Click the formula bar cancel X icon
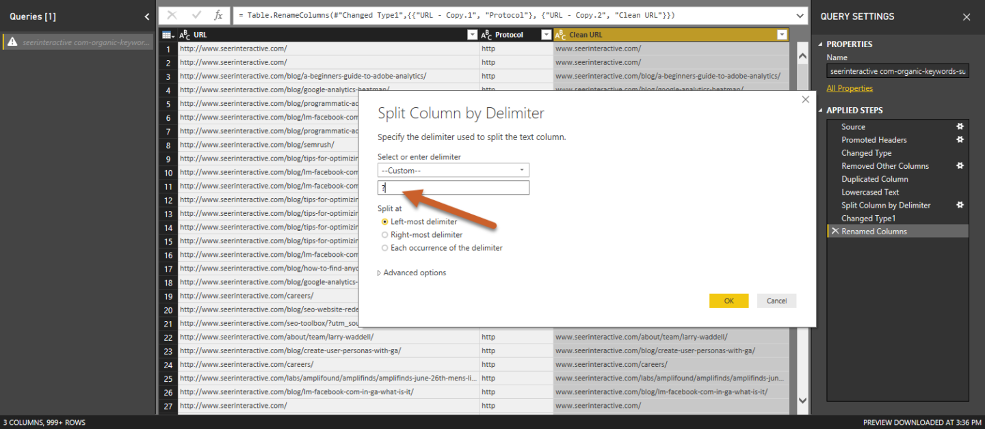The height and width of the screenshot is (429, 985). (x=172, y=15)
